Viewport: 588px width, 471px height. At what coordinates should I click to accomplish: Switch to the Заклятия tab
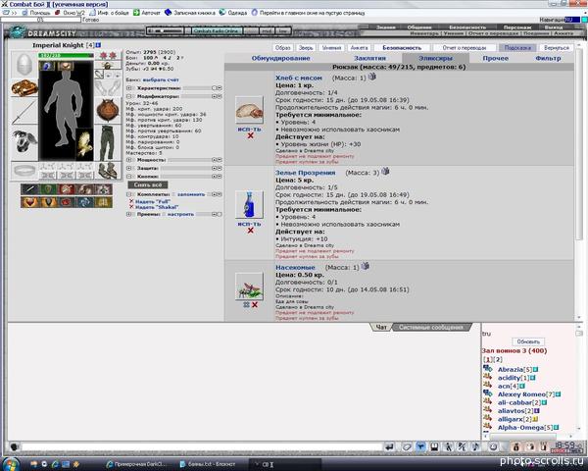[x=369, y=58]
